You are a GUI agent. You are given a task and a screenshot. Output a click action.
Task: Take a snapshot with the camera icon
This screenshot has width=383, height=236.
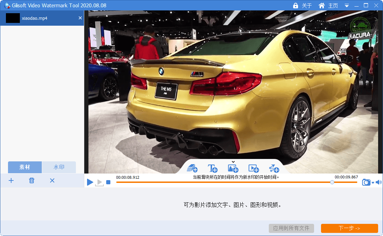click(366, 182)
